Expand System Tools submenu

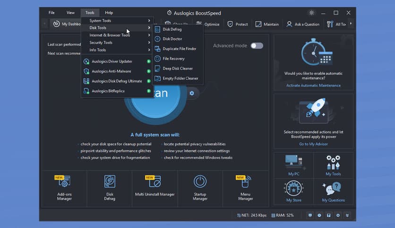point(117,21)
